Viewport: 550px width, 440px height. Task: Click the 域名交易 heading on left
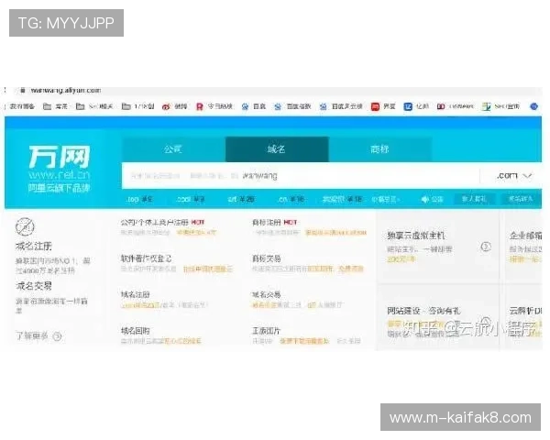34,286
